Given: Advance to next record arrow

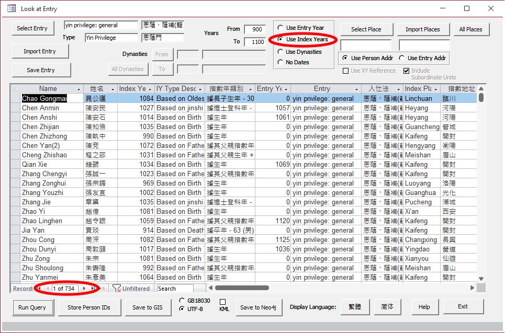Looking at the screenshot, I should (x=85, y=288).
